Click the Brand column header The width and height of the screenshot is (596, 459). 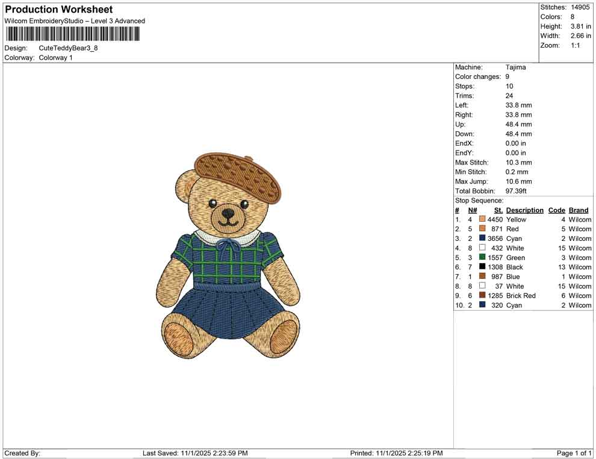(578, 210)
